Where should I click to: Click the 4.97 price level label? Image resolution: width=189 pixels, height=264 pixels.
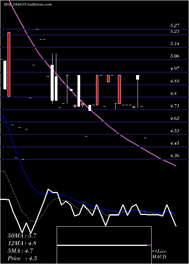[175, 69]
